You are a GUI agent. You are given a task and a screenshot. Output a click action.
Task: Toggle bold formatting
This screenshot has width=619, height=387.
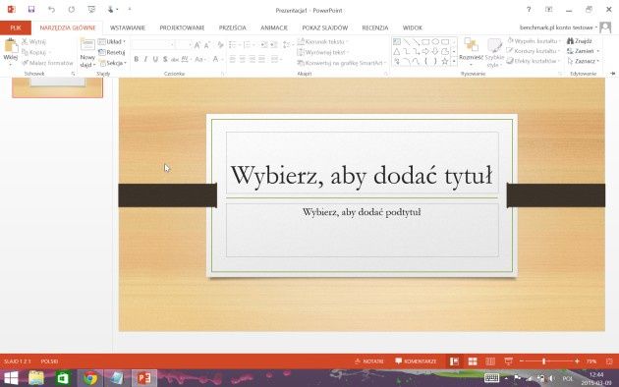(x=137, y=59)
